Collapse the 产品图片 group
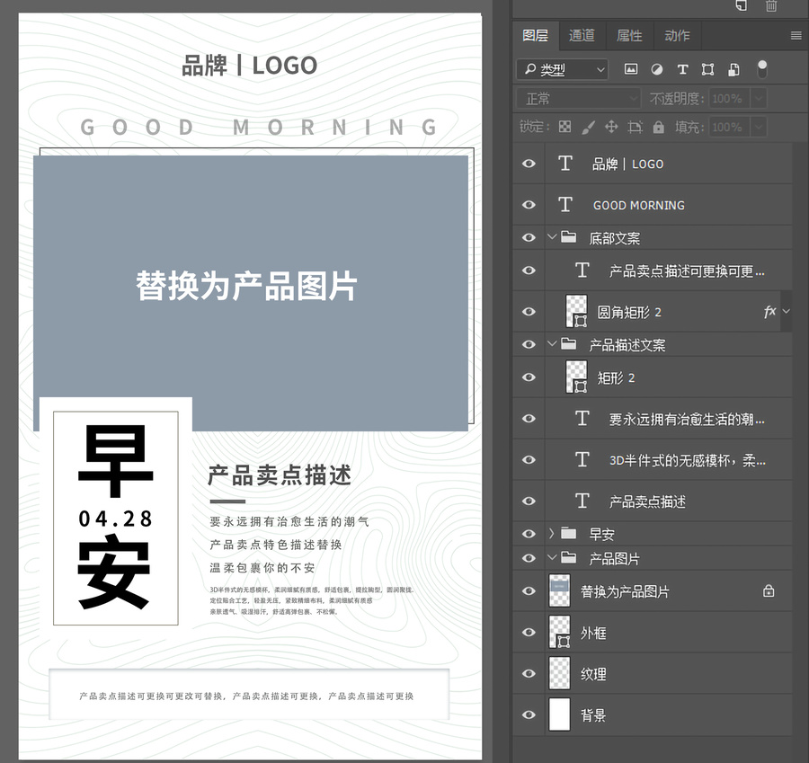The width and height of the screenshot is (809, 763). click(552, 557)
